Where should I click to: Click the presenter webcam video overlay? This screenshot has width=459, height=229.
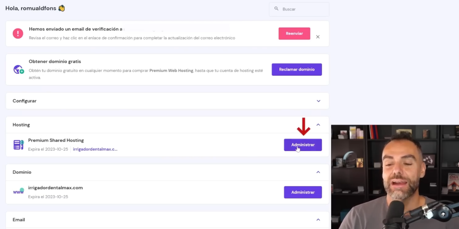coord(395,177)
